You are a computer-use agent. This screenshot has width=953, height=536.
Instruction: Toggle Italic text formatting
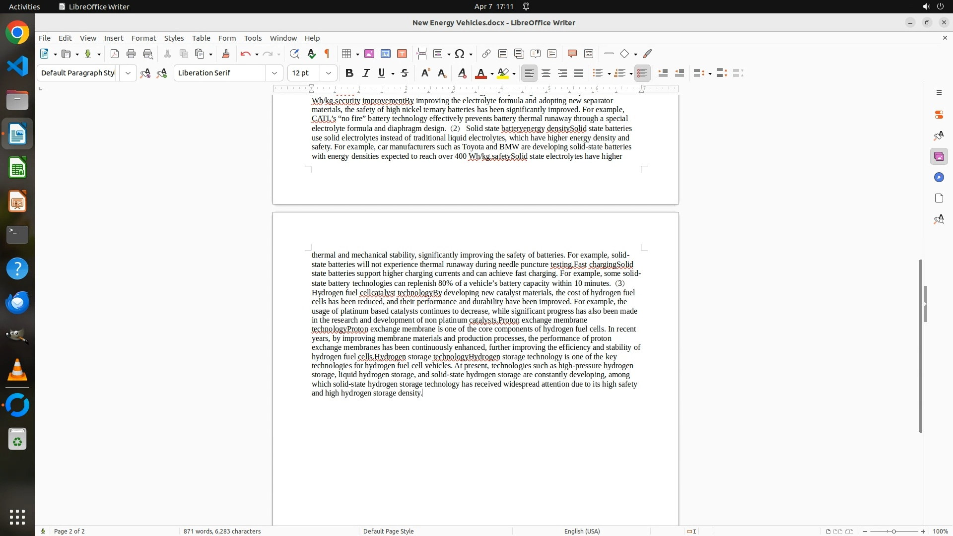pos(366,73)
